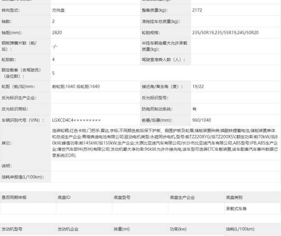The height and width of the screenshot is (236, 281).
Task: Select the 油耗(L/100km) column header
Action: (240, 229)
